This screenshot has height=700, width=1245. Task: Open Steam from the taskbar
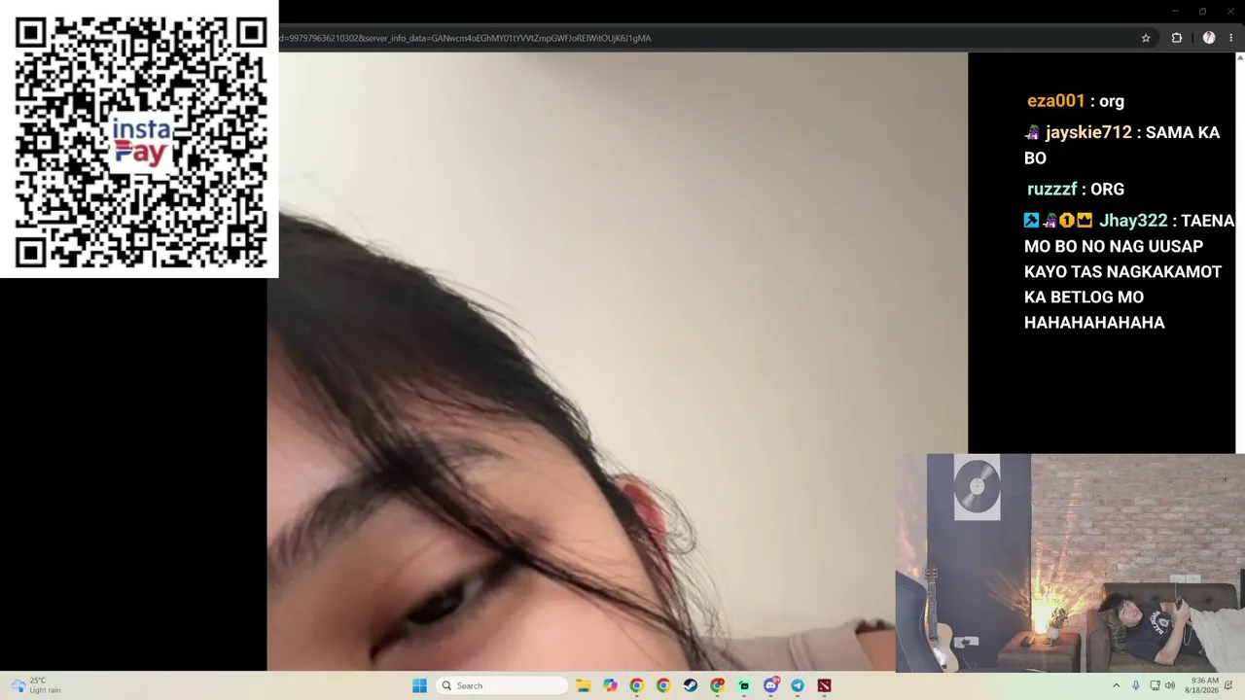click(x=691, y=685)
